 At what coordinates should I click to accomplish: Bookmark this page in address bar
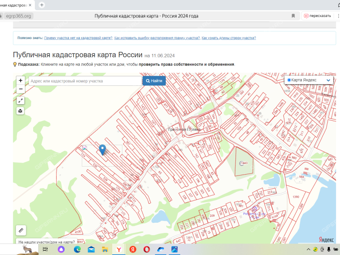(x=293, y=16)
